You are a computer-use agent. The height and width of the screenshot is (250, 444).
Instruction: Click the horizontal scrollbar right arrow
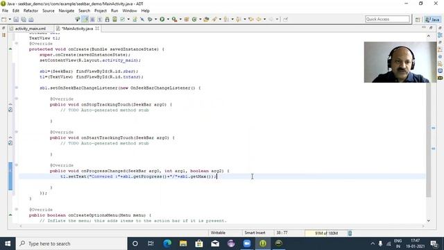click(423, 226)
